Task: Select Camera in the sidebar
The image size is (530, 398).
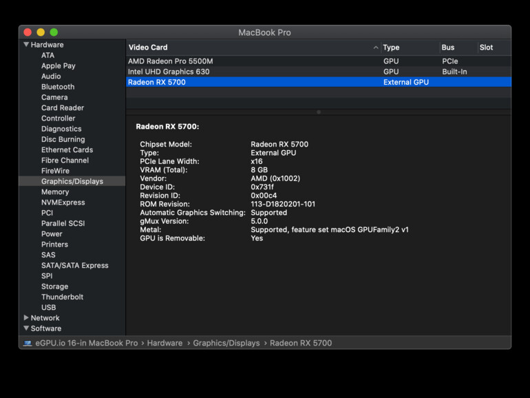Action: tap(54, 97)
